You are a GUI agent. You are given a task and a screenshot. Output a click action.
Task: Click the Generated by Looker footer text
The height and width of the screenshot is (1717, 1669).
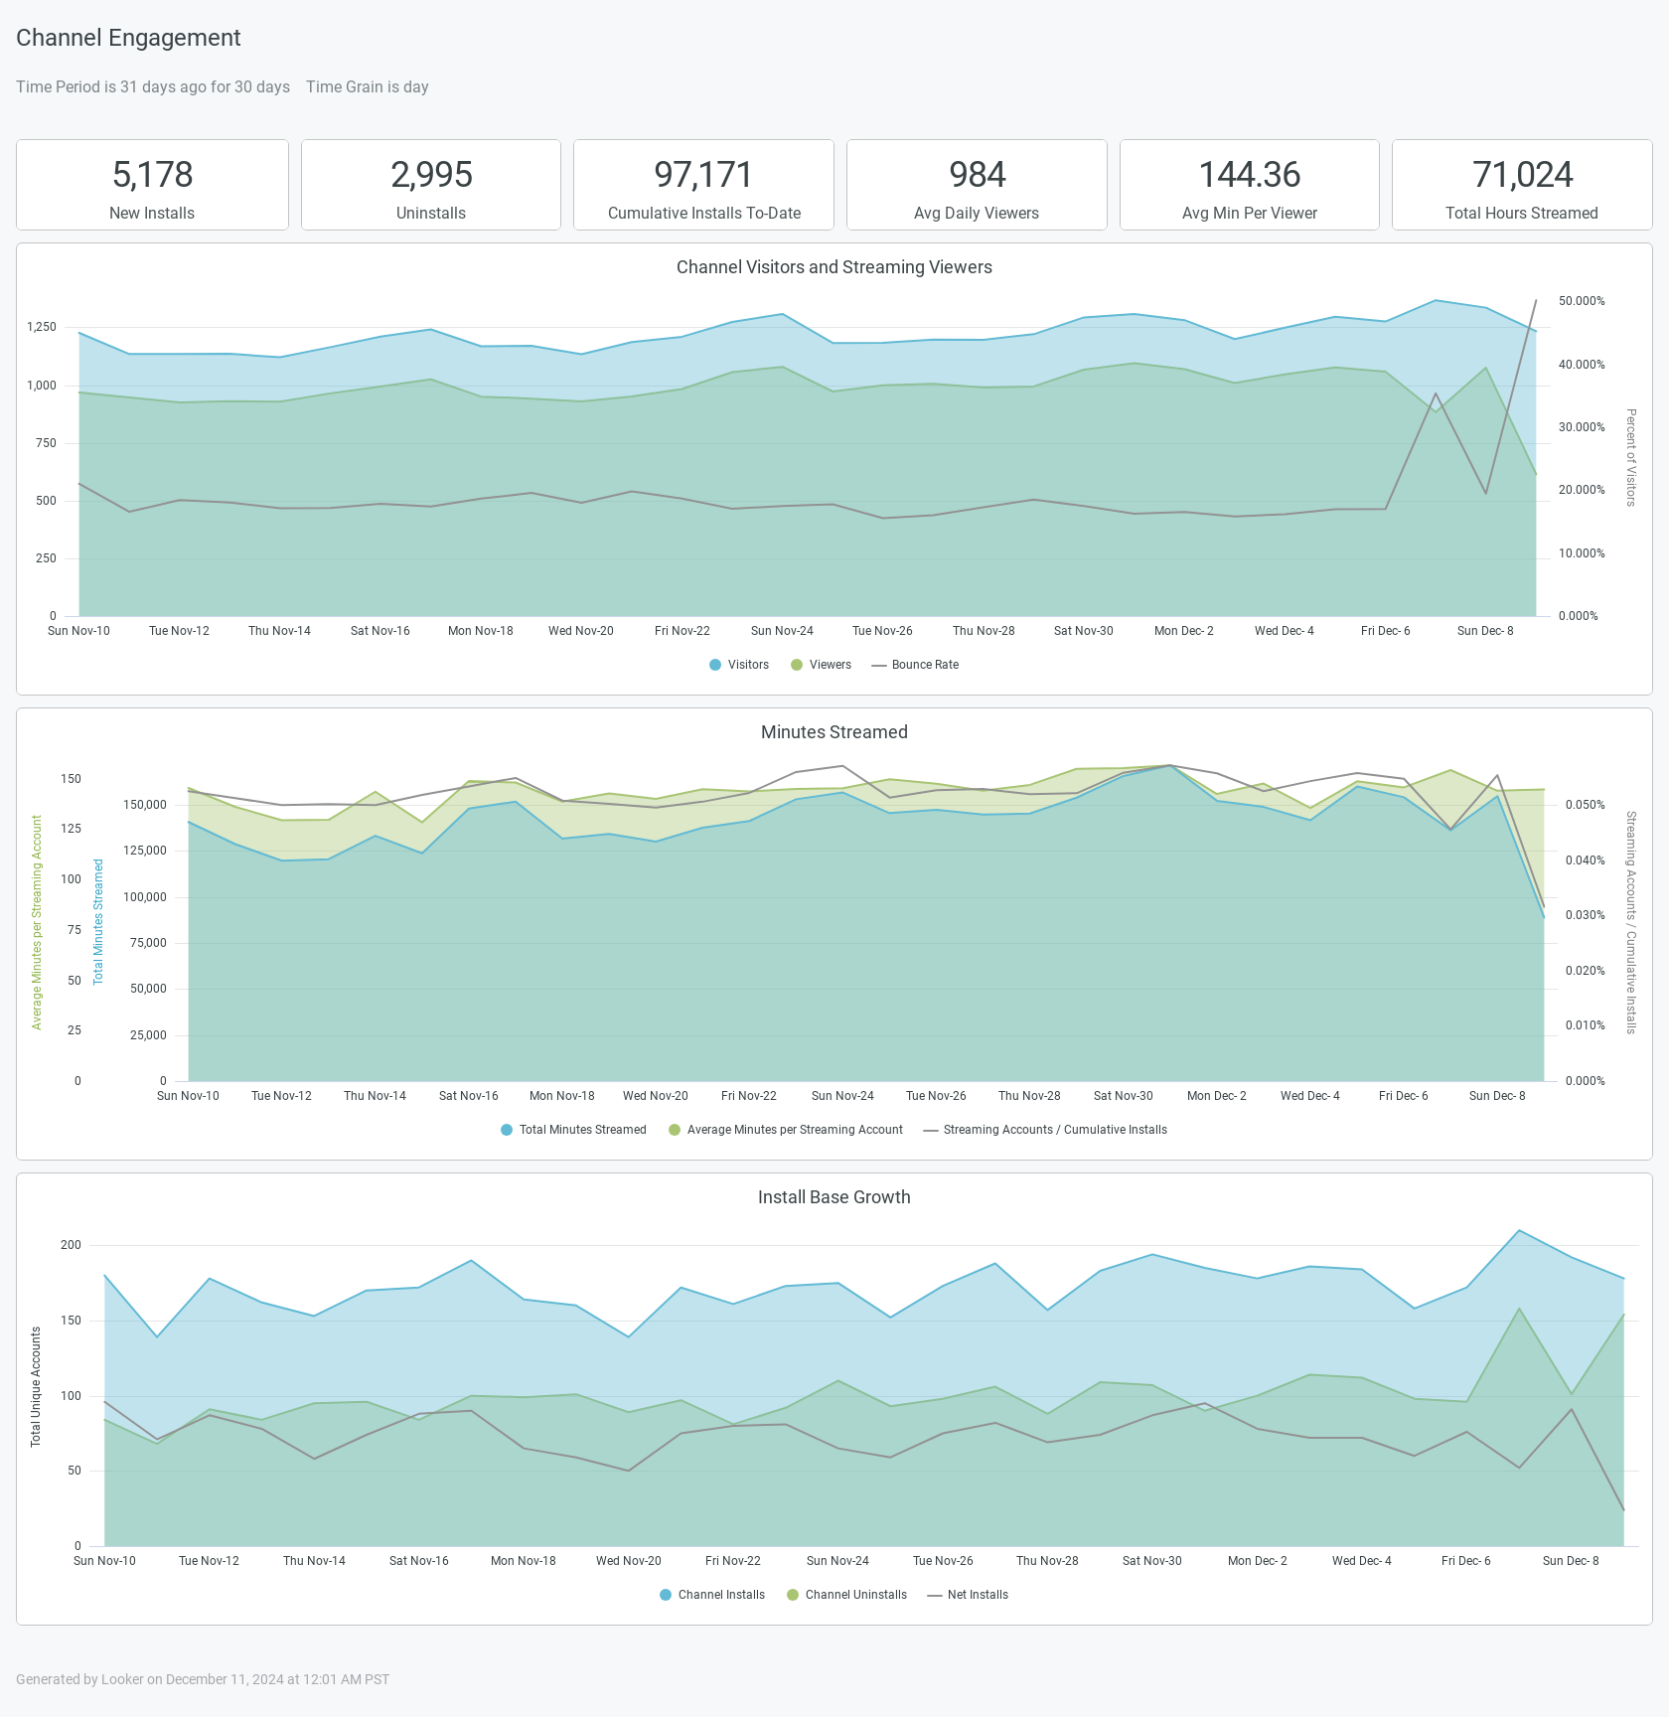pyautogui.click(x=203, y=1679)
